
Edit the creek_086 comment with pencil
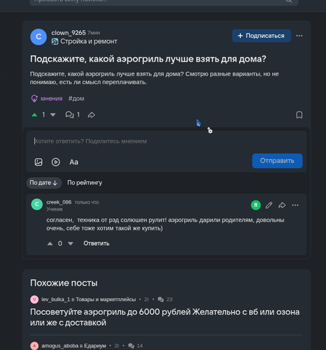coord(269,205)
